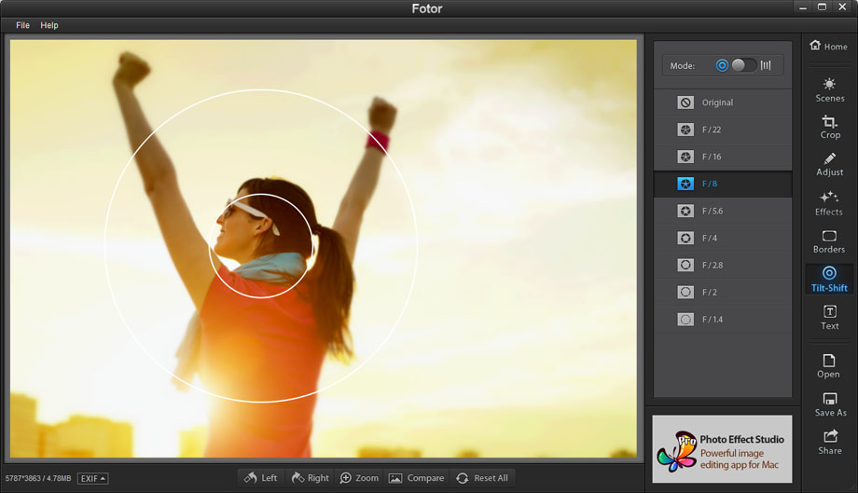The width and height of the screenshot is (858, 493).
Task: Open the File menu
Action: (22, 25)
